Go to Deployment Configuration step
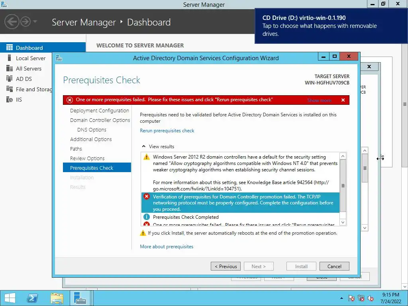 [99, 111]
